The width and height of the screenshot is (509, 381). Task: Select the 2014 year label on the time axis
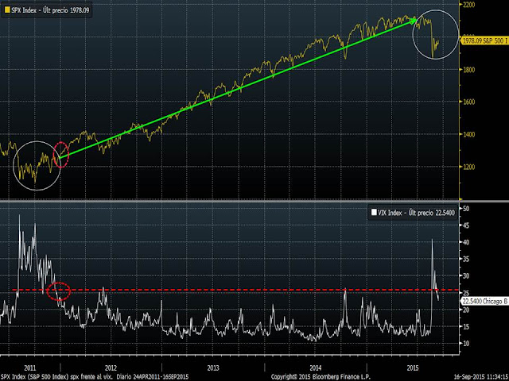click(x=315, y=368)
